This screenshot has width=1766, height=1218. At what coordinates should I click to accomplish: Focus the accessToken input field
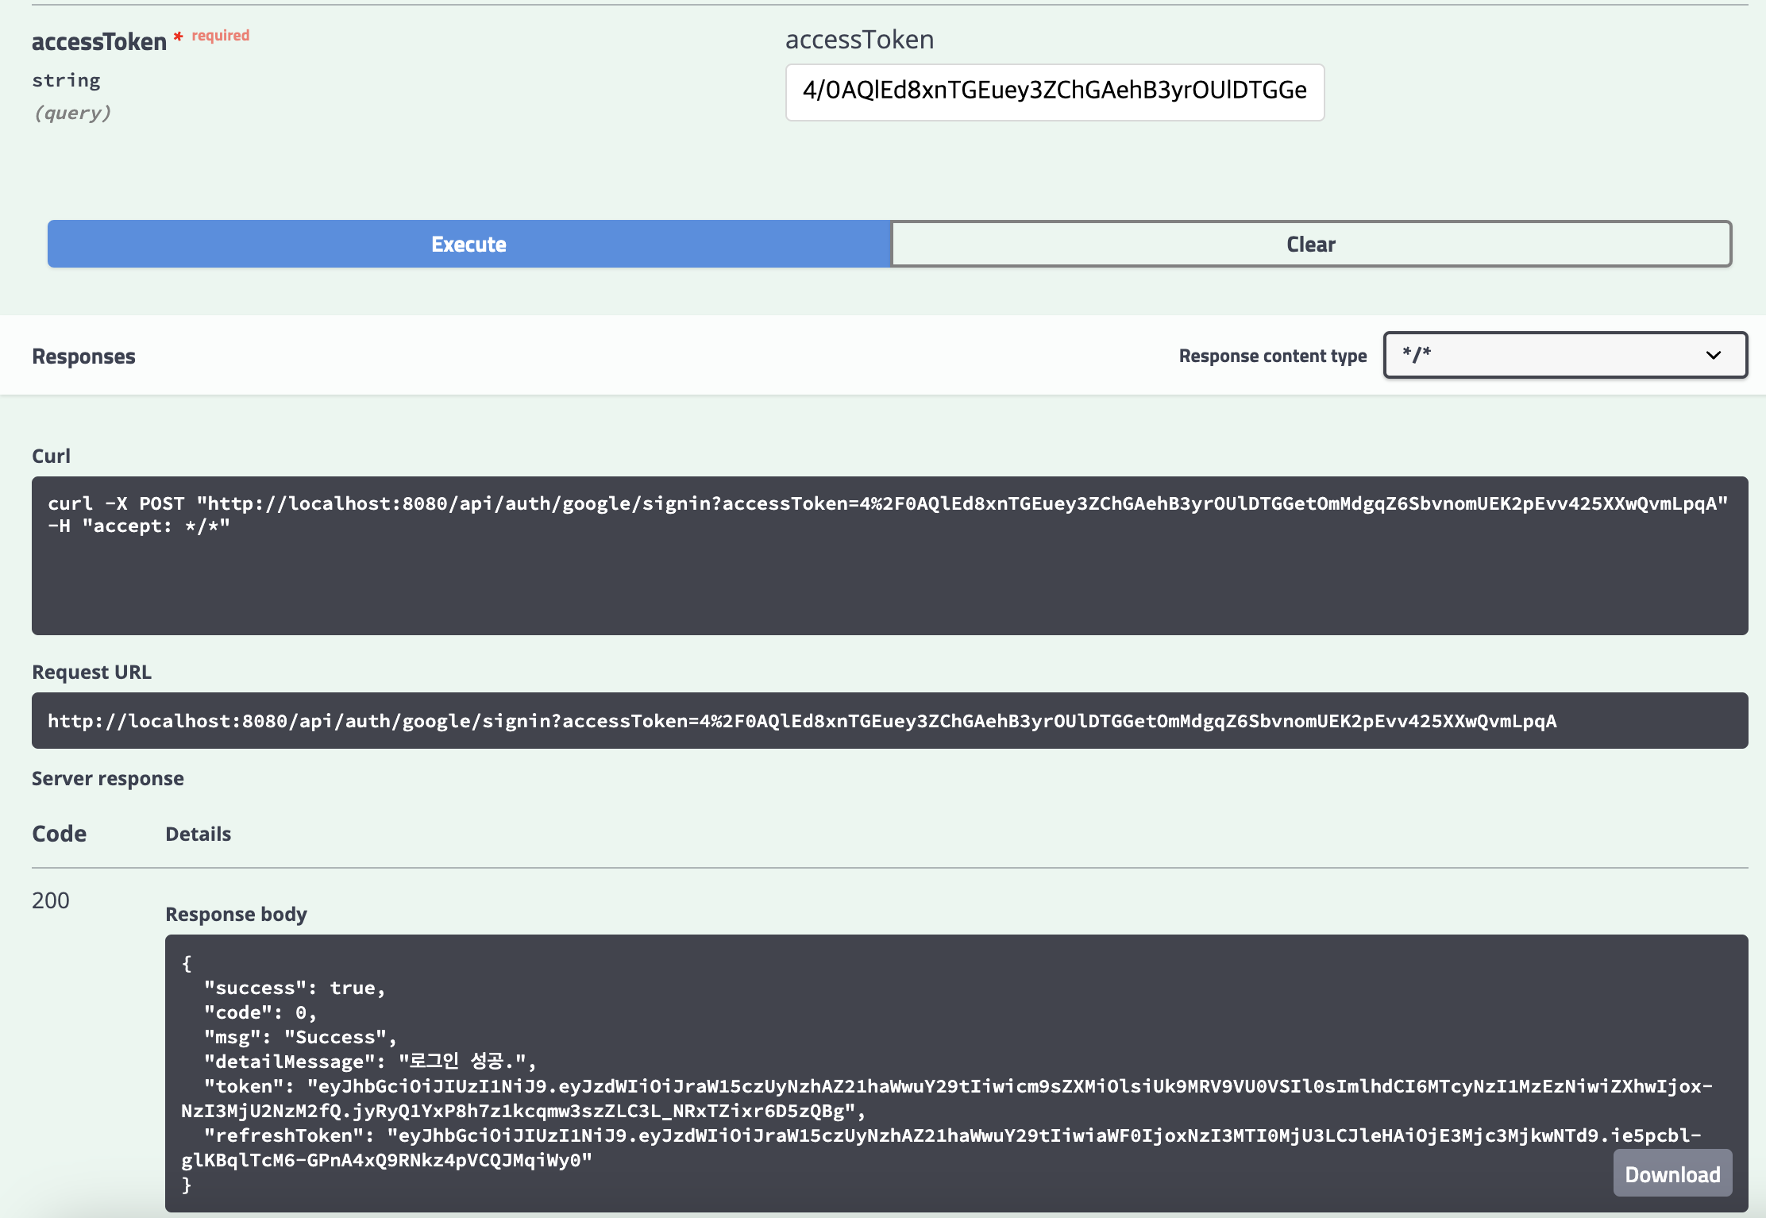pyautogui.click(x=1055, y=92)
